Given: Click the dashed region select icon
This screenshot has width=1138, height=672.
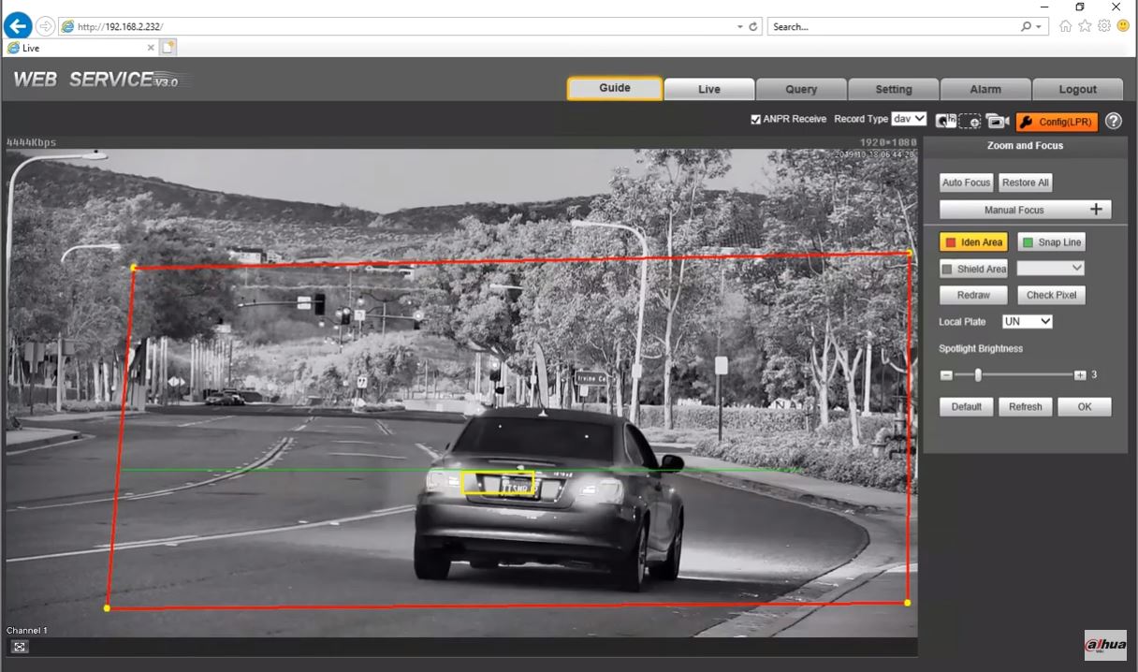Looking at the screenshot, I should (970, 121).
